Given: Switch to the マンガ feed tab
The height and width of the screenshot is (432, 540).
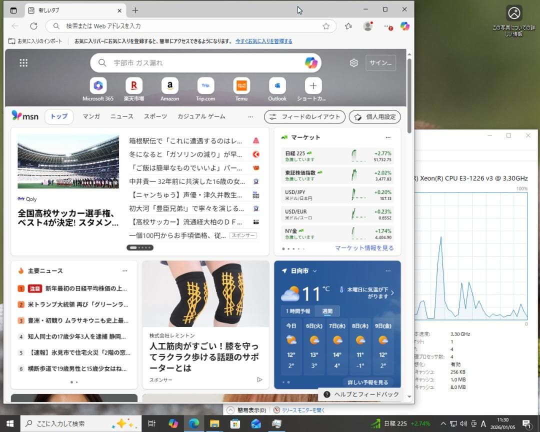Looking at the screenshot, I should coord(90,116).
